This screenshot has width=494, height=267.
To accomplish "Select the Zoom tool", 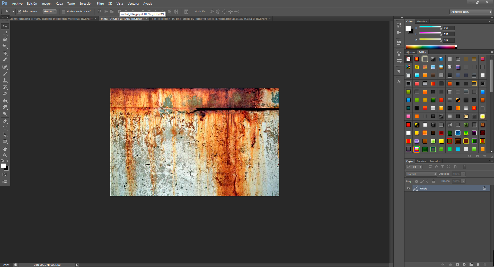I will click(5, 155).
